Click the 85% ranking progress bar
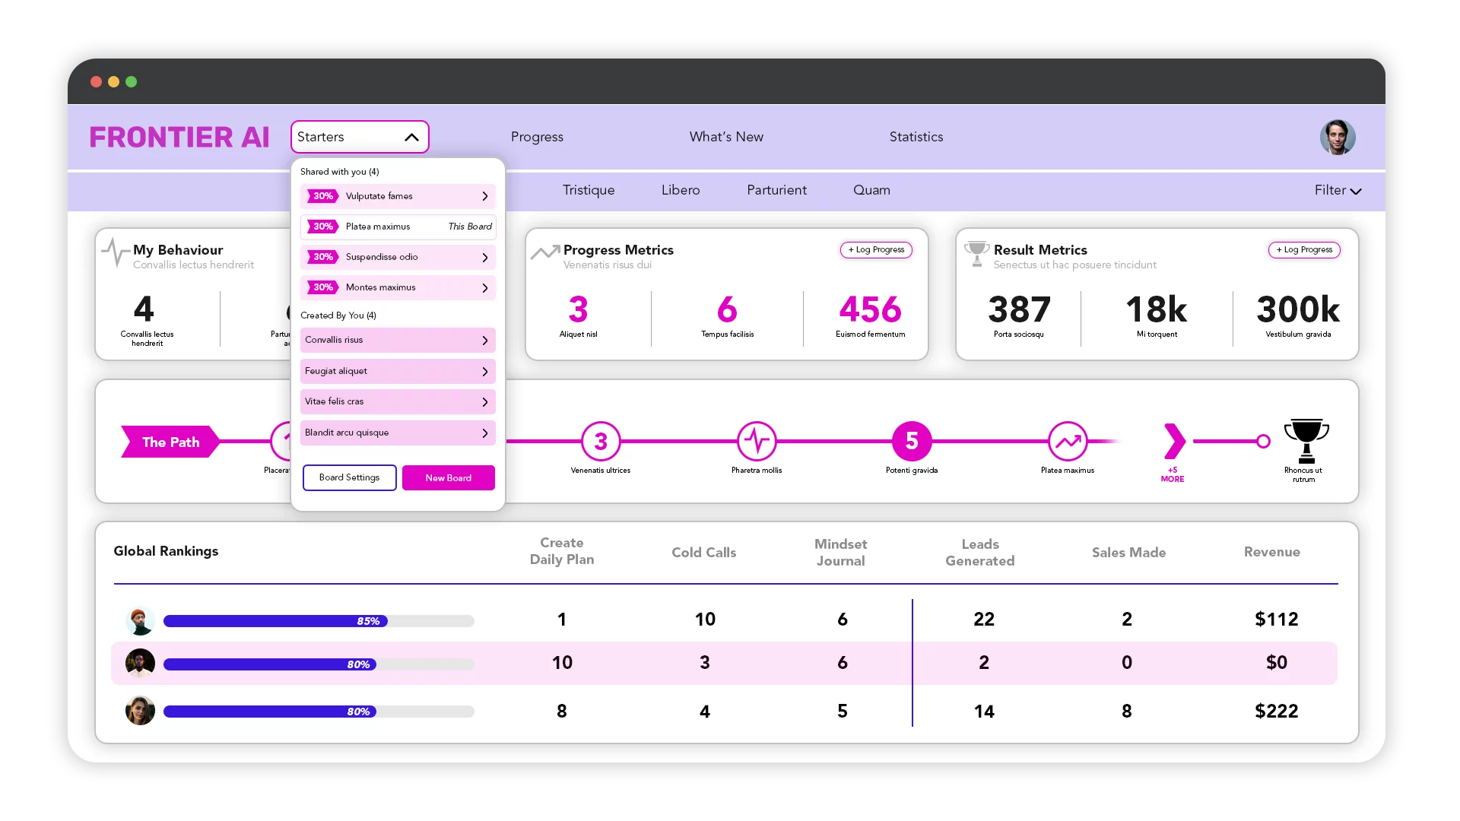This screenshot has height=821, width=1460. [x=318, y=621]
